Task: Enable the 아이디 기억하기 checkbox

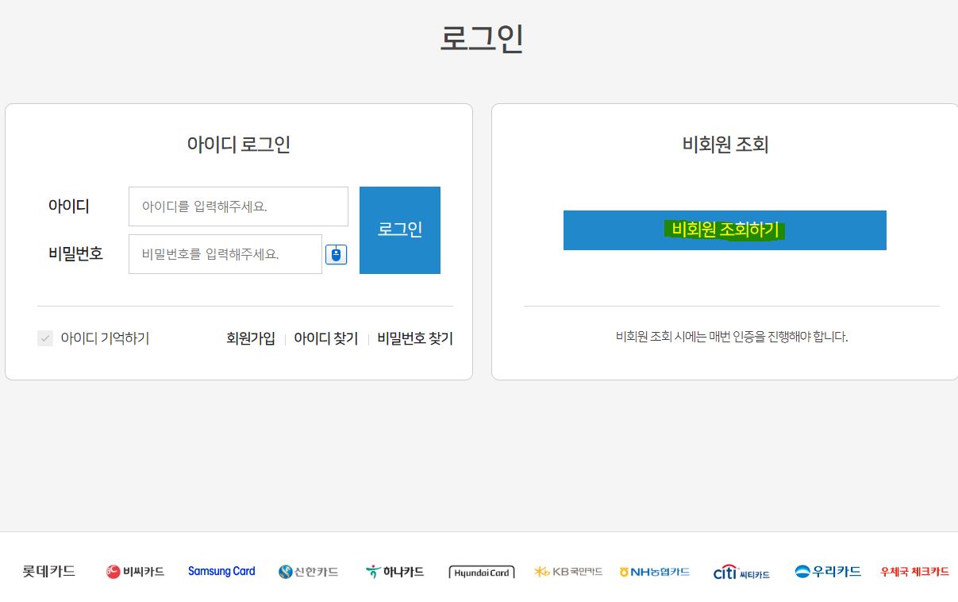Action: [x=44, y=338]
